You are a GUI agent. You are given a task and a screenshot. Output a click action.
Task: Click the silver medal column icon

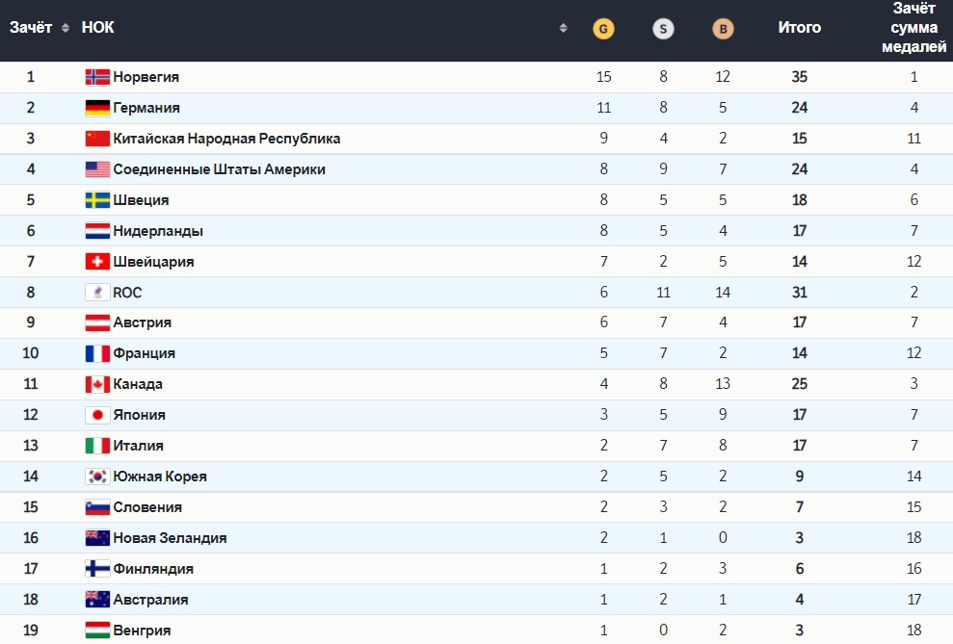tap(663, 29)
